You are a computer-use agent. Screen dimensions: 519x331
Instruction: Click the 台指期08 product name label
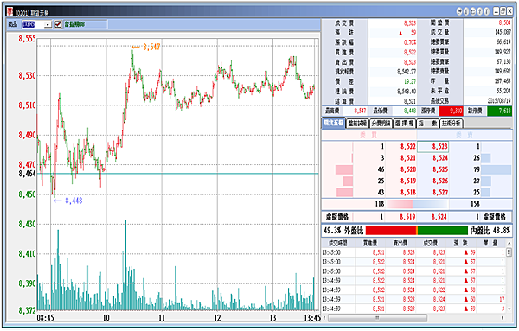tap(74, 24)
